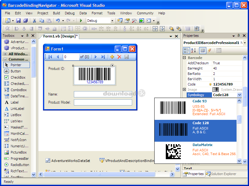Collapse the Barcode property category
The image size is (249, 186).
point(184,57)
